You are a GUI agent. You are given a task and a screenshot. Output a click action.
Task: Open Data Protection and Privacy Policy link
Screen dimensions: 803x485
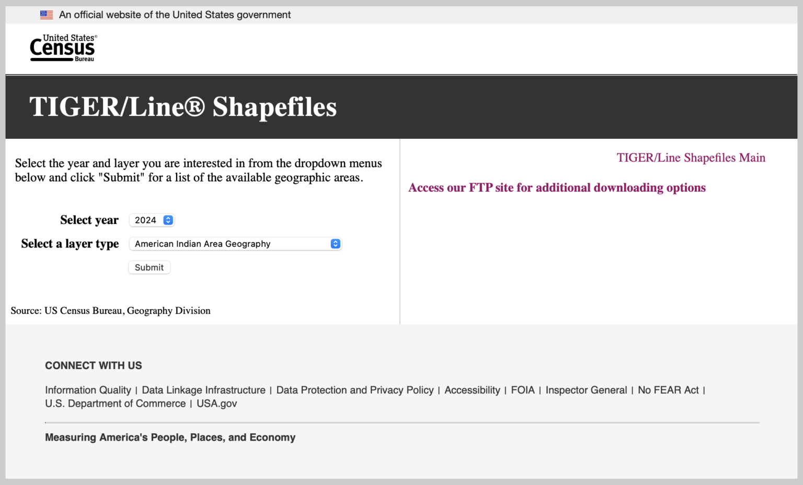[x=355, y=390]
